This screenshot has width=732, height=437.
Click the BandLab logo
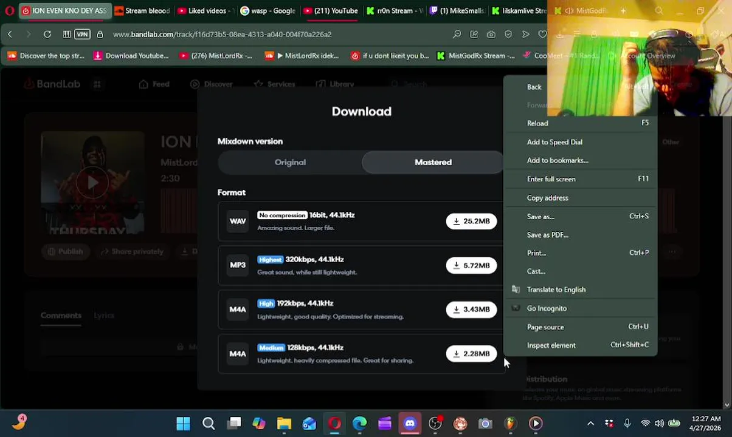52,84
